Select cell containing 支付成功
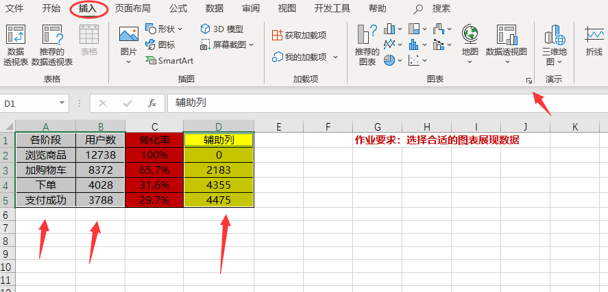The height and width of the screenshot is (292, 608). click(x=46, y=200)
